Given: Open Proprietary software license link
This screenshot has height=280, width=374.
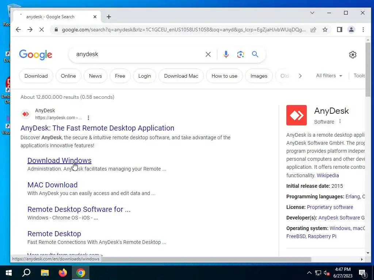Looking at the screenshot, I should (x=330, y=207).
